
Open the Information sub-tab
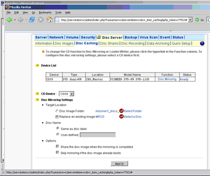pyautogui.click(x=44, y=44)
